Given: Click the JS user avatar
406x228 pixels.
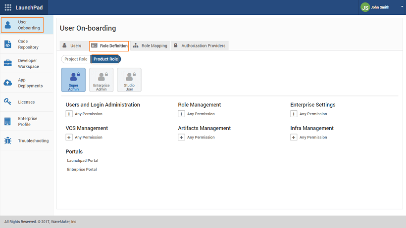Looking at the screenshot, I should [x=365, y=7].
